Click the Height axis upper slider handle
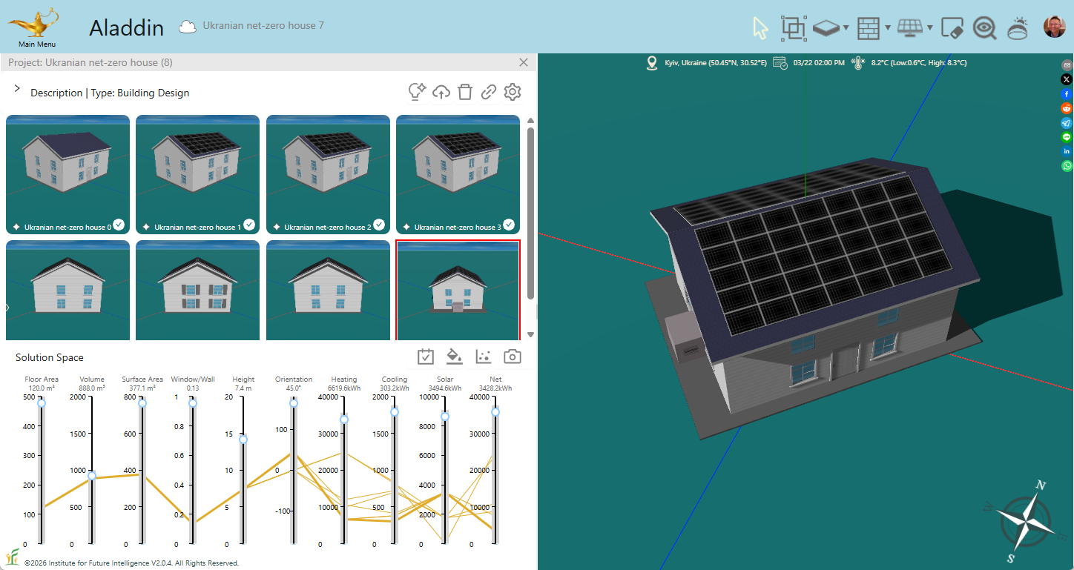The width and height of the screenshot is (1074, 570). coord(243,440)
